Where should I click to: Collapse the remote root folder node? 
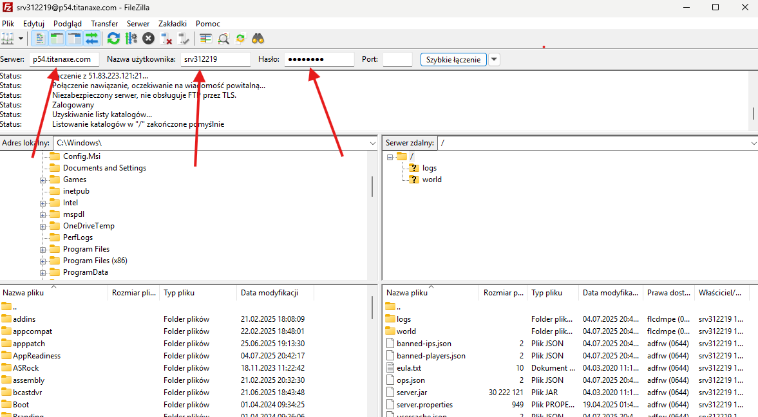click(390, 157)
